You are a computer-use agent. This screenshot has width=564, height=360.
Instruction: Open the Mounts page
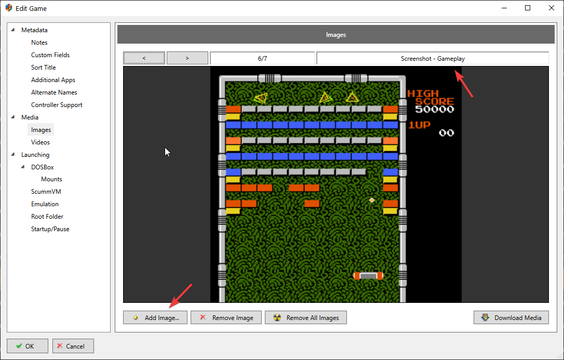coord(51,179)
